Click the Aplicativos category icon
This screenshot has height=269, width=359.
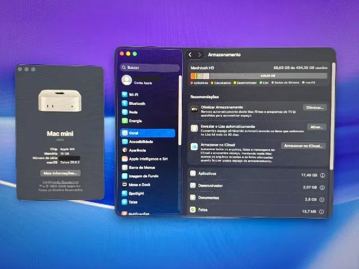(193, 173)
